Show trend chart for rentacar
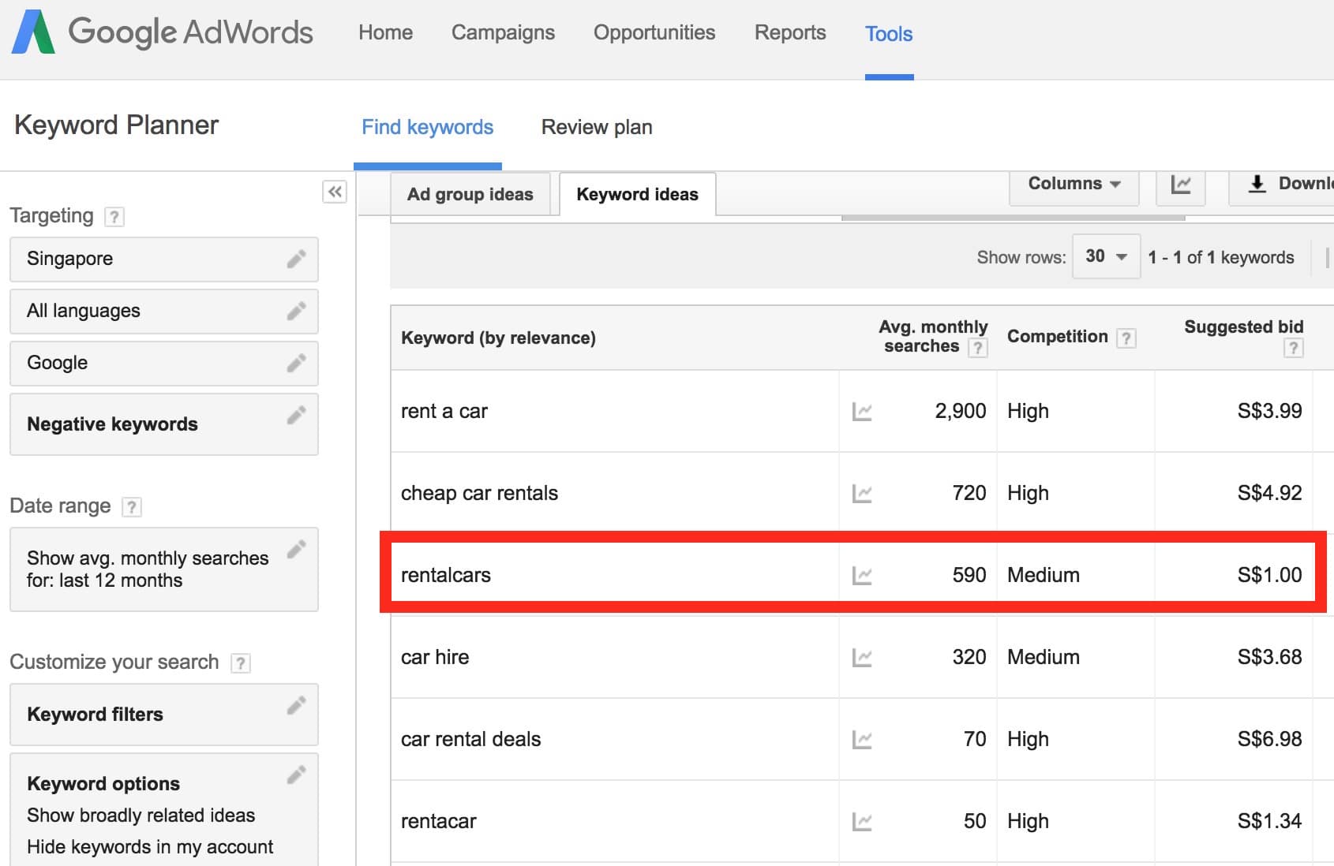This screenshot has width=1334, height=866. tap(862, 822)
